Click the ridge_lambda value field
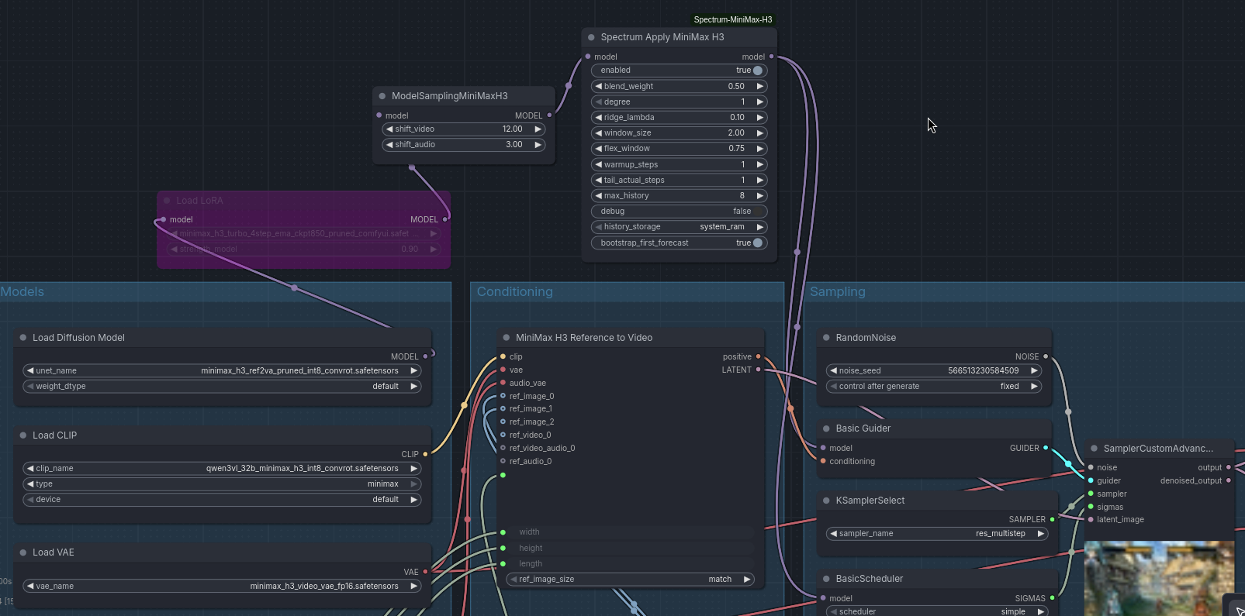 tap(680, 118)
